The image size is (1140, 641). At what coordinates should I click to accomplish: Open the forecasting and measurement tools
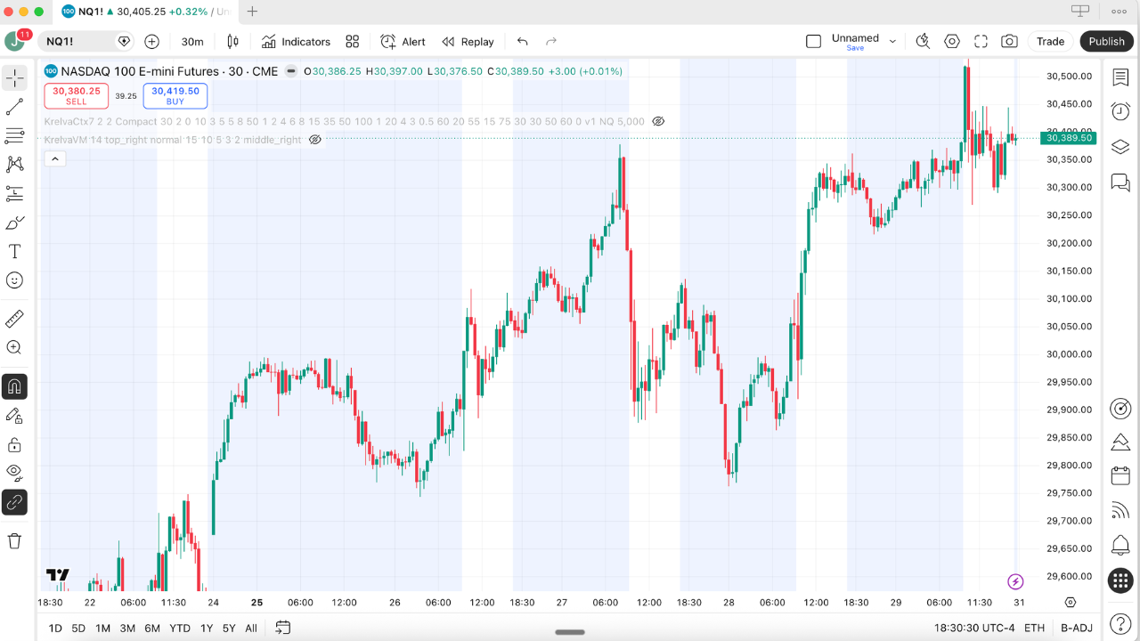click(x=14, y=193)
